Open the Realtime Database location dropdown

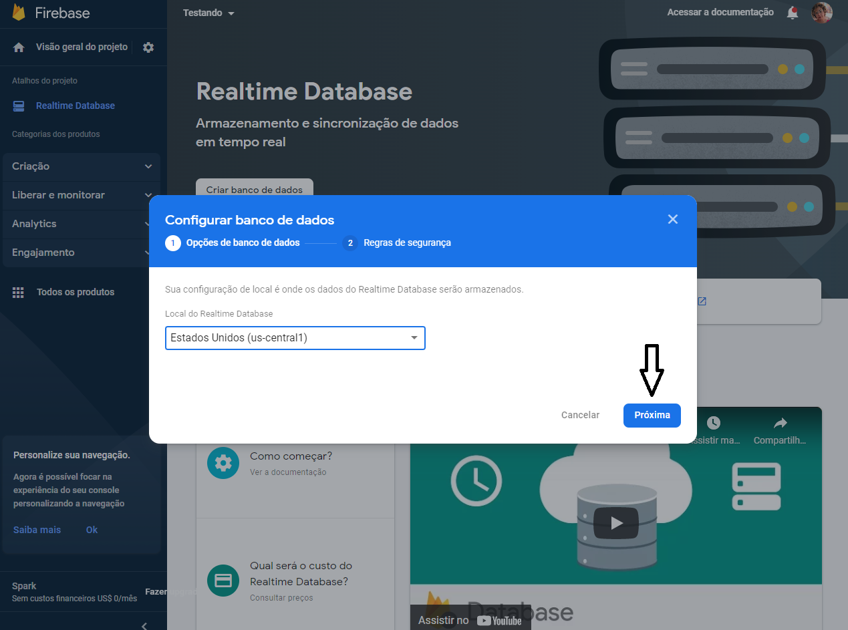(x=295, y=338)
